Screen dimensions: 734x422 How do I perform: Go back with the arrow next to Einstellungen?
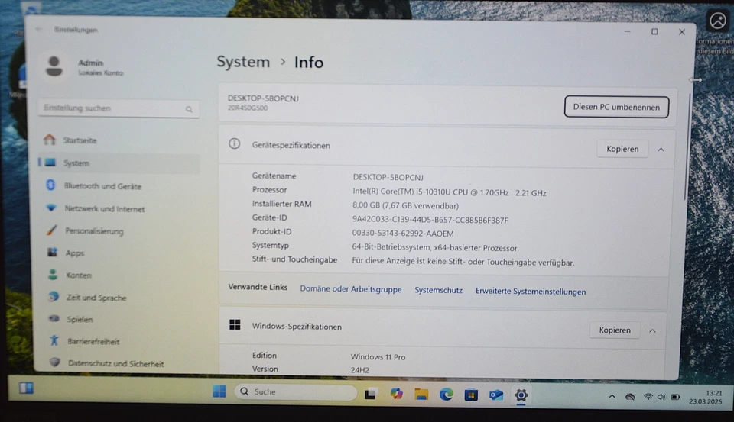[x=39, y=29]
